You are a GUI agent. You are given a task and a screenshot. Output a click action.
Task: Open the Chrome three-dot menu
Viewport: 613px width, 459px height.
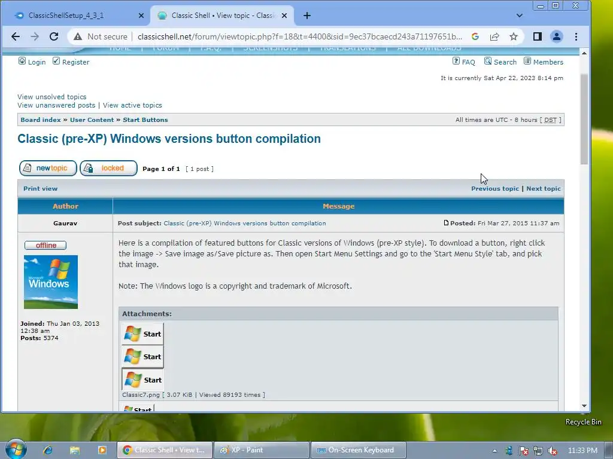576,36
